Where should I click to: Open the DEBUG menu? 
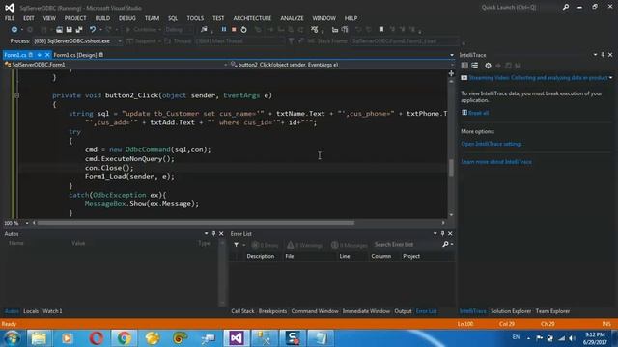coord(126,18)
